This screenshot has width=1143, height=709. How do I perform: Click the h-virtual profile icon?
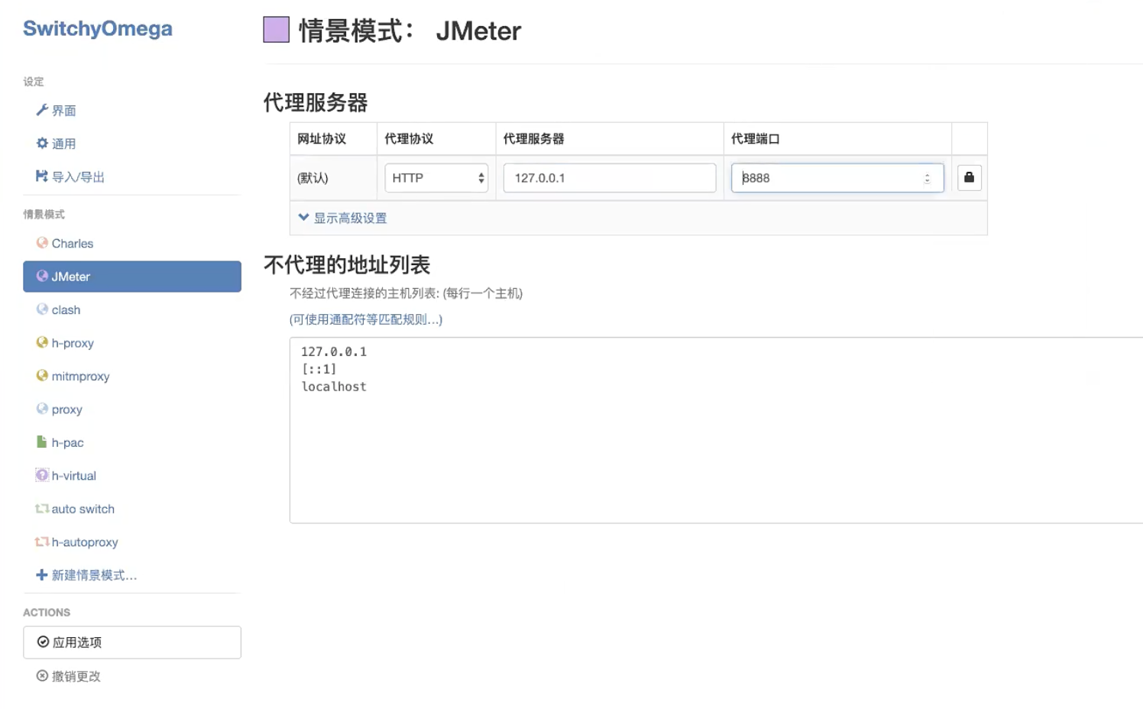42,475
